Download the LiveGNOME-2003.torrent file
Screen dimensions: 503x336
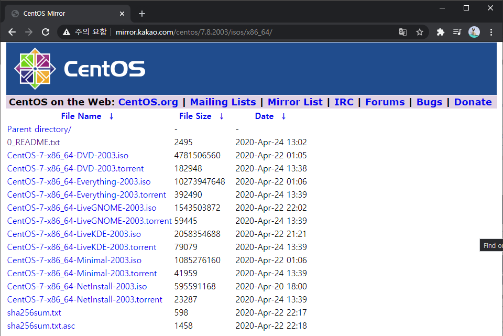tap(90, 221)
